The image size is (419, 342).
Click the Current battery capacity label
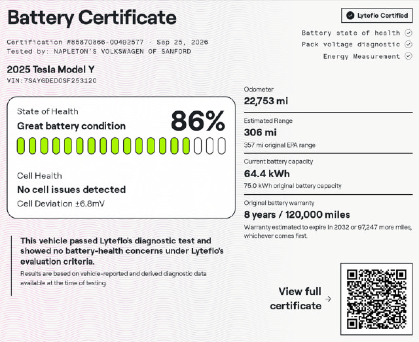pyautogui.click(x=278, y=162)
